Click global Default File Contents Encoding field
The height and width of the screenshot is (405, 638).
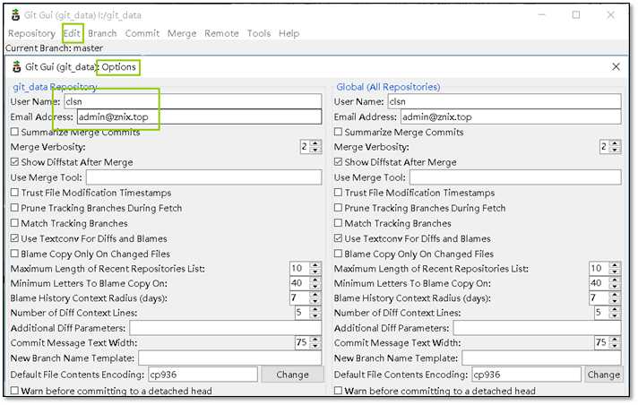(x=526, y=375)
